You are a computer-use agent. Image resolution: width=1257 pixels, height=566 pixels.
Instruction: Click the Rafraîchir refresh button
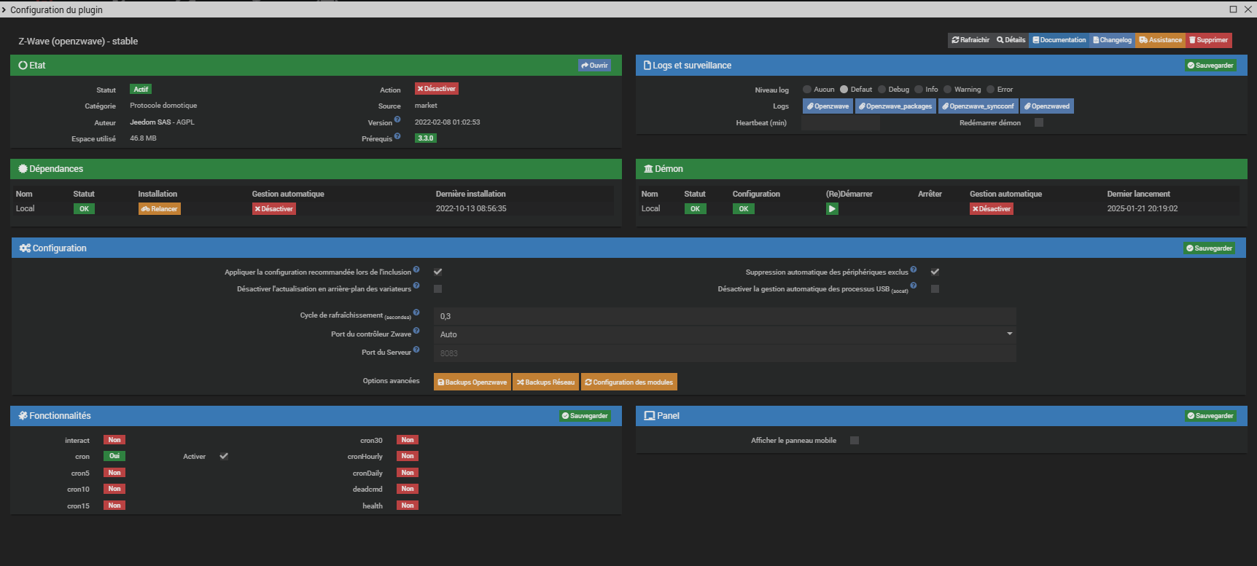click(x=970, y=40)
